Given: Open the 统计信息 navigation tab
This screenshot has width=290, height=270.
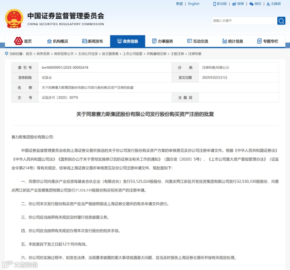Looking at the screenshot, I should 233,41.
